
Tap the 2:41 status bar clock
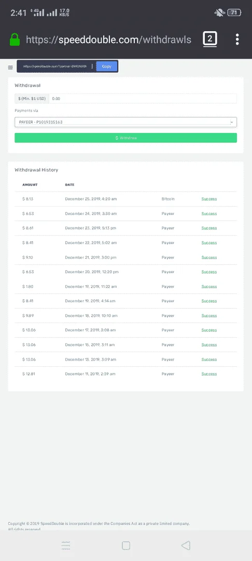point(19,13)
